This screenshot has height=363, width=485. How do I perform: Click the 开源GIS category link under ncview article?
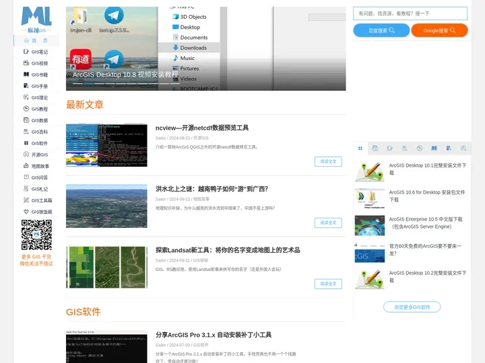[201, 138]
